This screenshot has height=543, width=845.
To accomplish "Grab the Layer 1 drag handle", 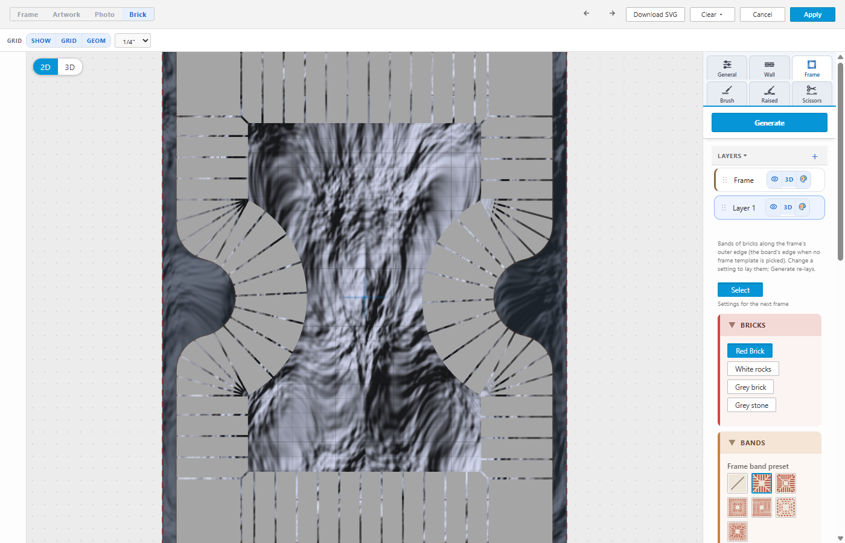I will tap(724, 208).
